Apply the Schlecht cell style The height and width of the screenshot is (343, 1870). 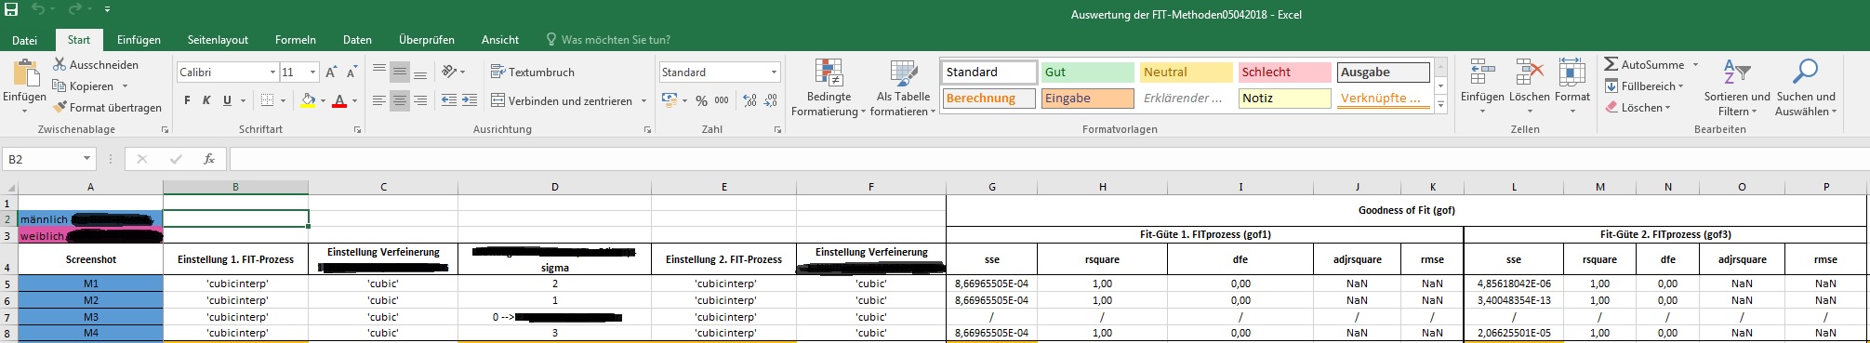point(1284,72)
